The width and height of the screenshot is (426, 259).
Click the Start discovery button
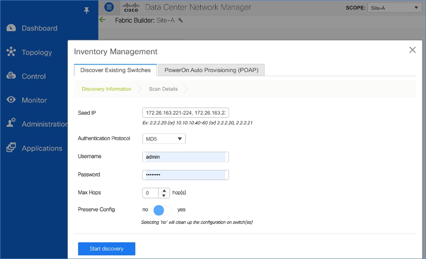pyautogui.click(x=106, y=249)
